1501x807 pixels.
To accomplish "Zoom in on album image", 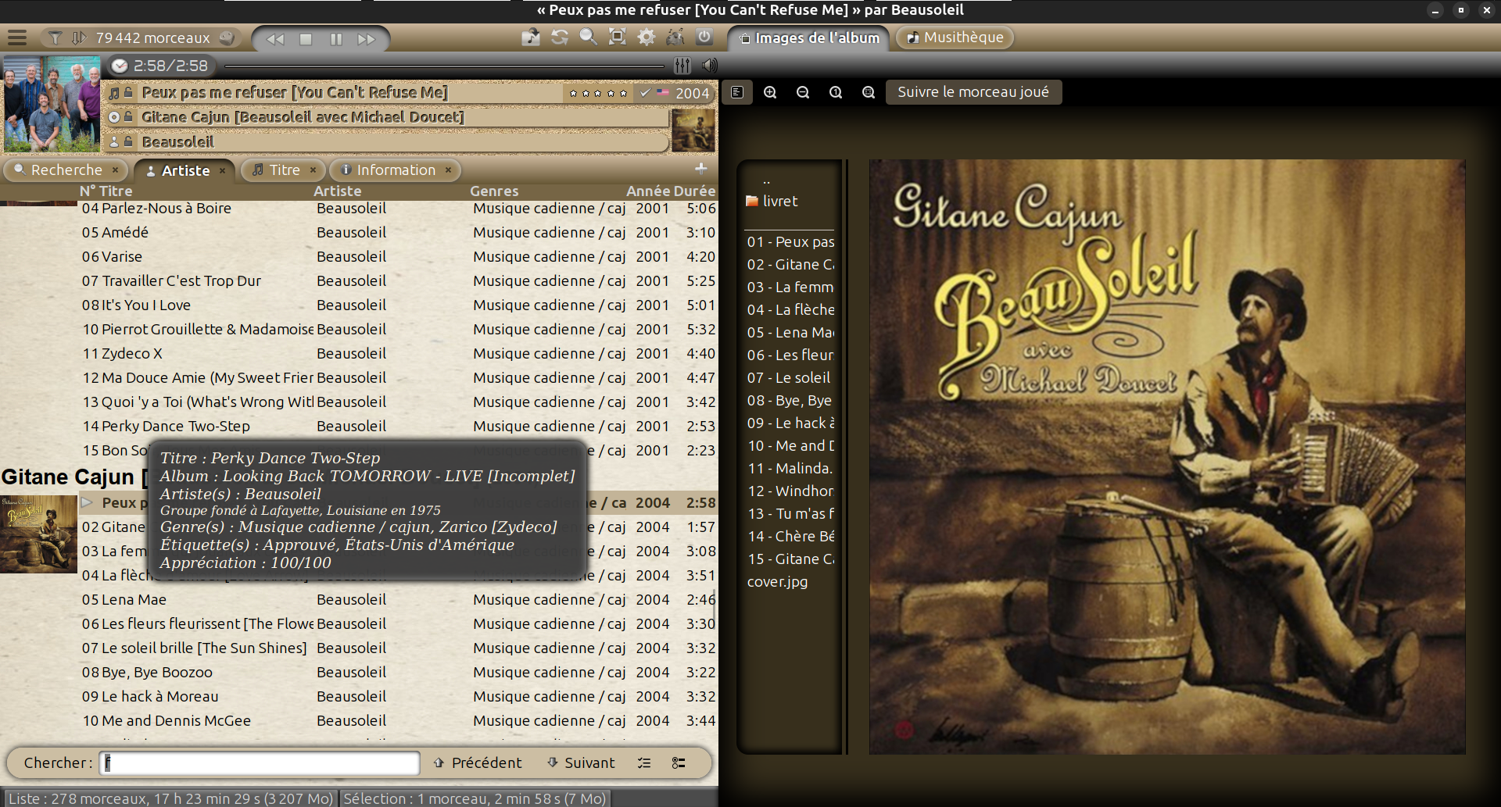I will tap(770, 92).
